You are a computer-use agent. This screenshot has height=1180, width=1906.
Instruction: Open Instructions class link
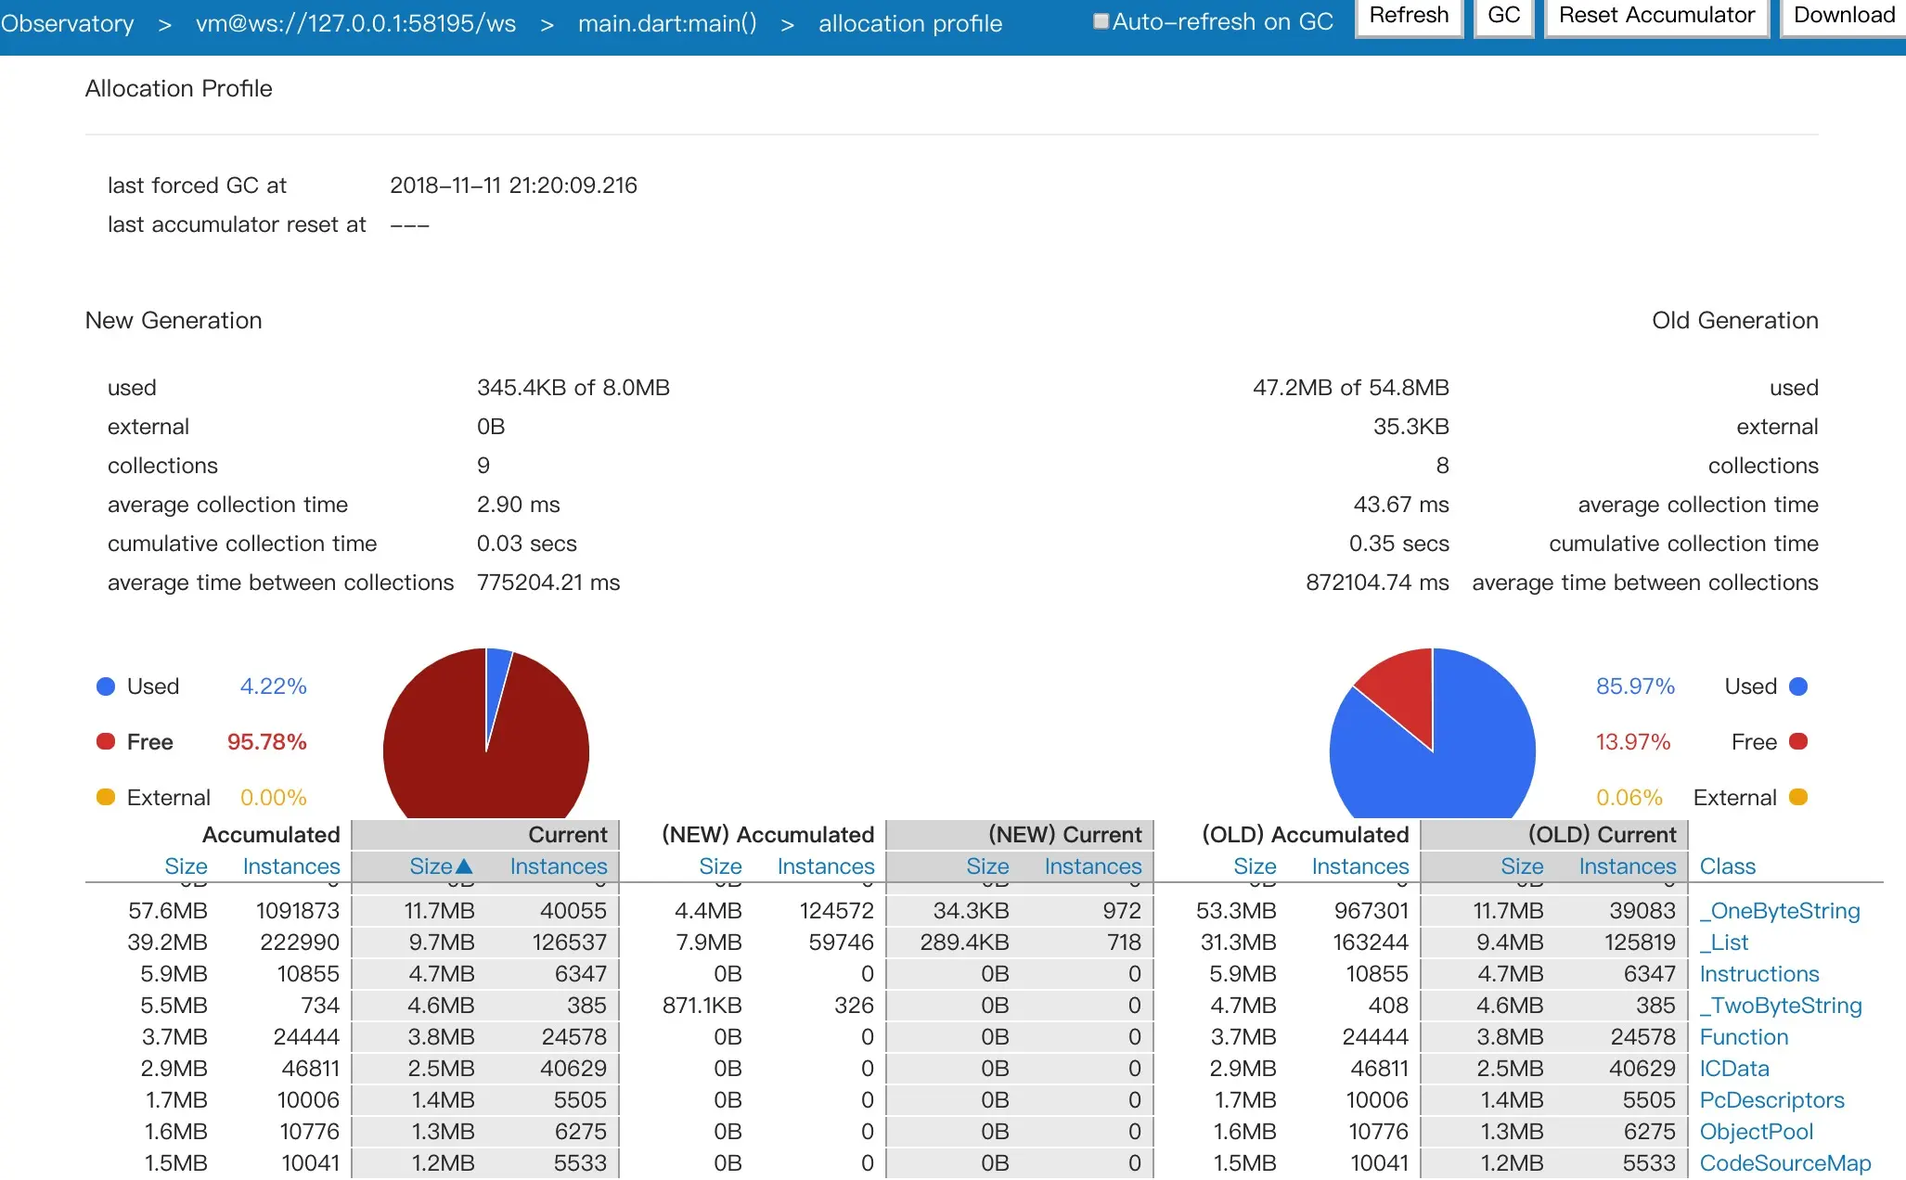[1759, 974]
